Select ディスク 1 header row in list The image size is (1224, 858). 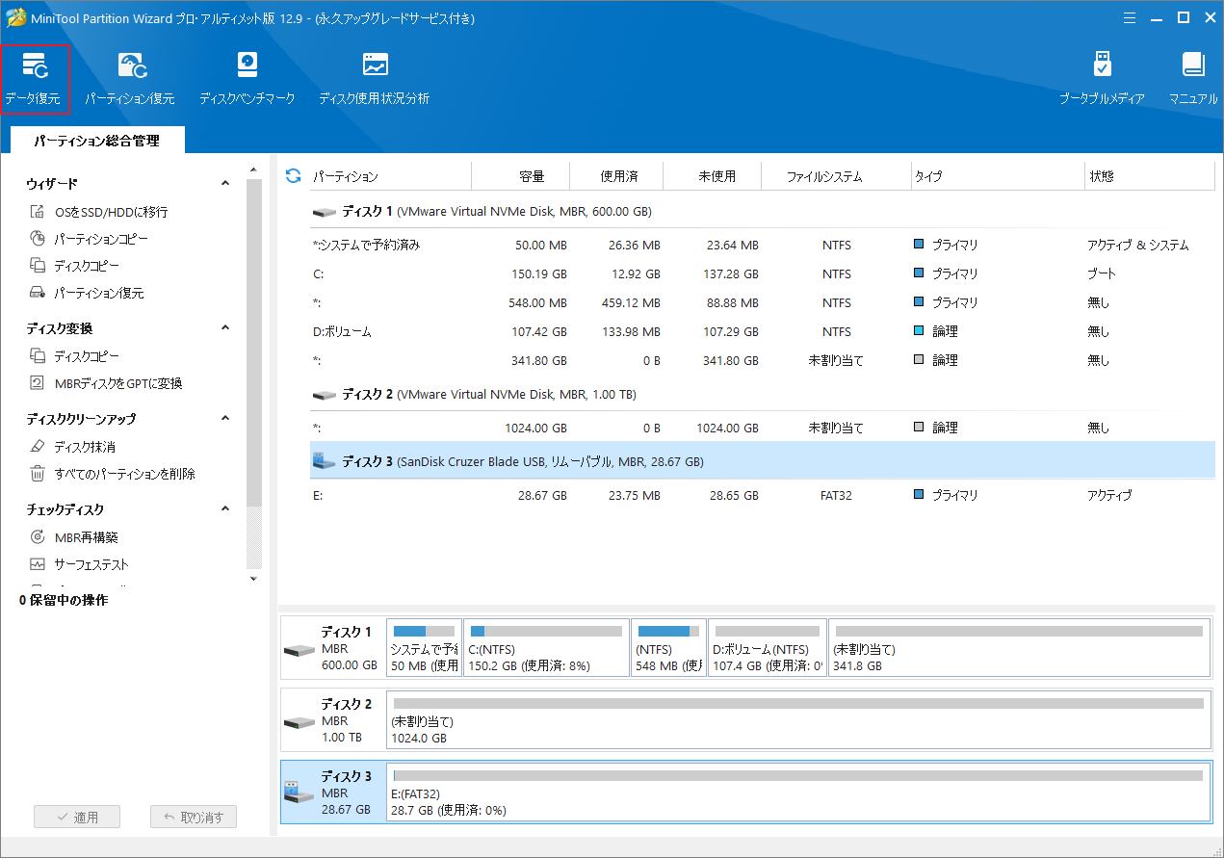pos(762,211)
